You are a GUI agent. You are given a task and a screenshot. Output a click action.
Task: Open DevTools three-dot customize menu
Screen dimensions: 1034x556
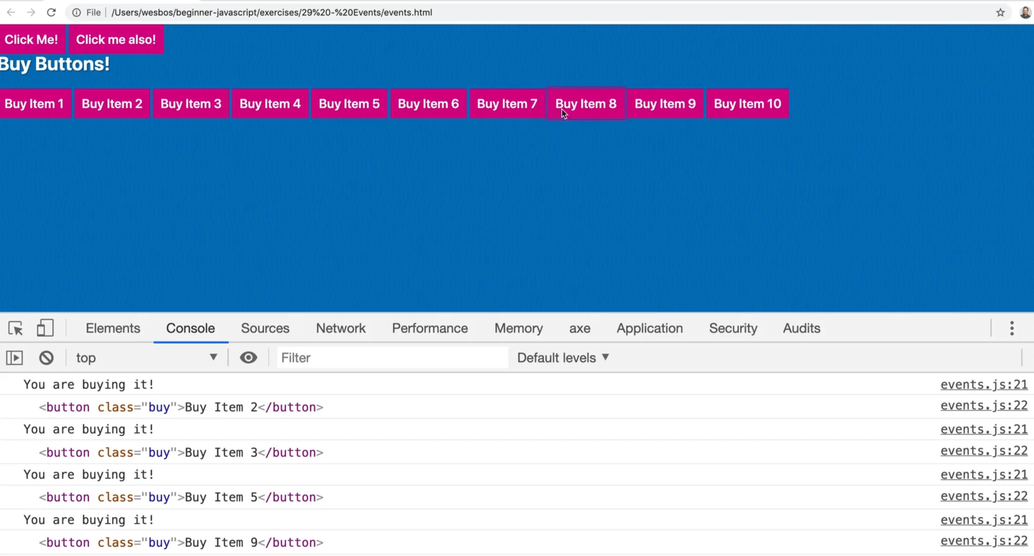coord(1011,328)
